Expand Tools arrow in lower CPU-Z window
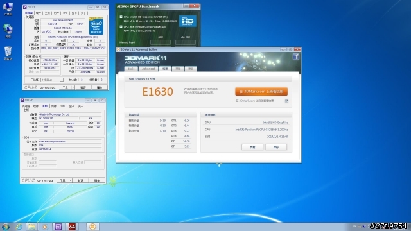The image size is (411, 231). [x=71, y=180]
